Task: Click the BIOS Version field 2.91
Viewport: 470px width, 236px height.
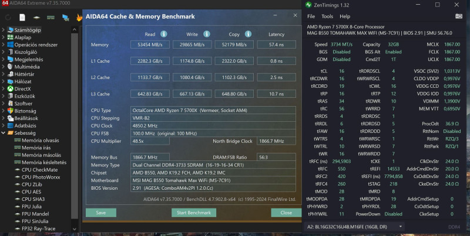Action: point(213,188)
